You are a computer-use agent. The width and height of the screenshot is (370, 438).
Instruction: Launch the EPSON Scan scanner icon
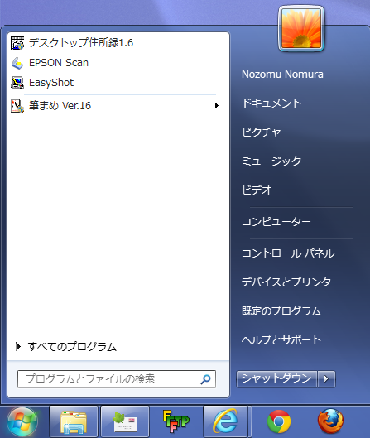(17, 63)
